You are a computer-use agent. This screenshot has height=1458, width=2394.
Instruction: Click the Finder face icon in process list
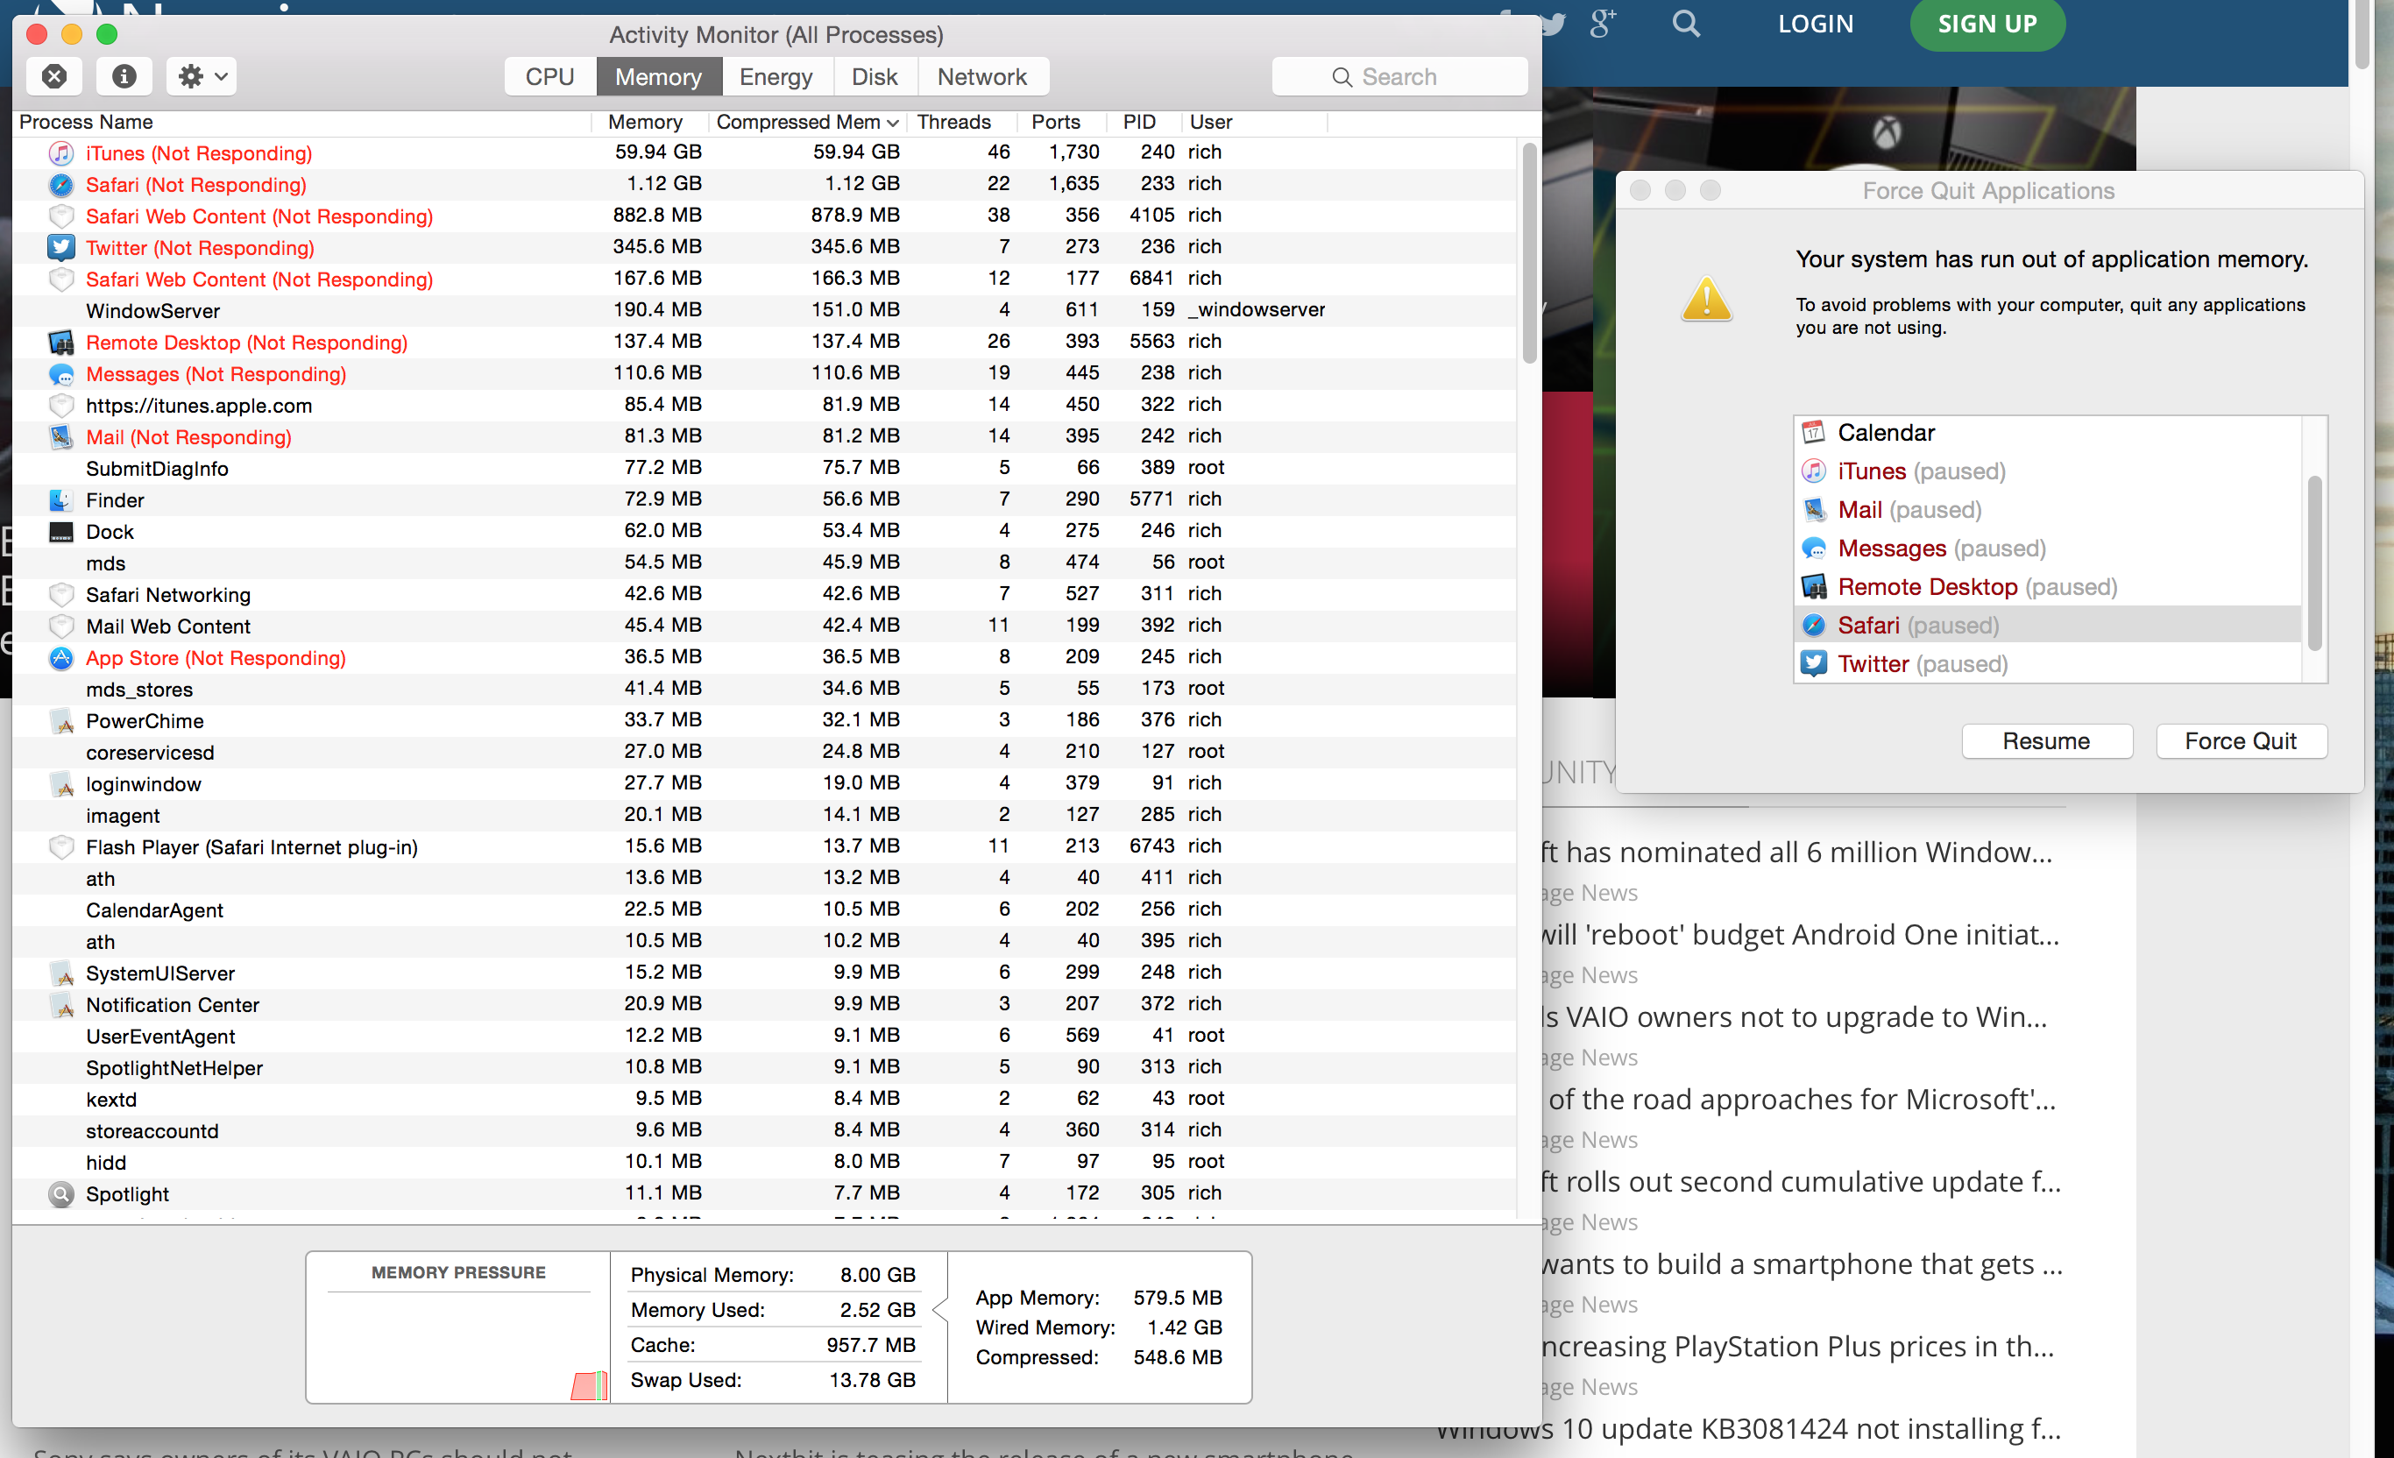(61, 499)
